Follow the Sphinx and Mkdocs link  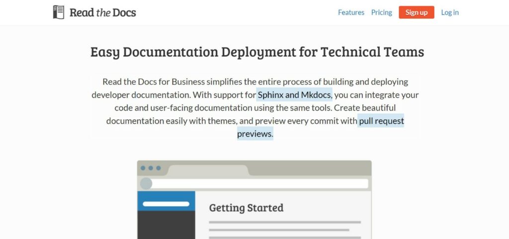pos(294,95)
